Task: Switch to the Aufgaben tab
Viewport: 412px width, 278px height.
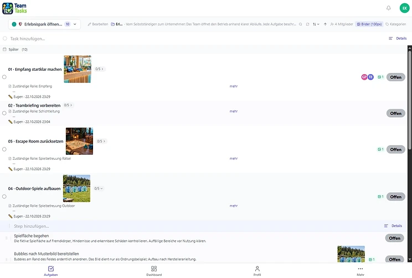Action: (x=51, y=271)
